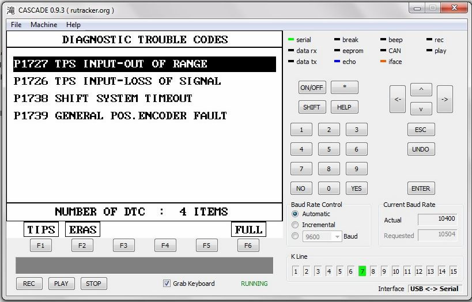The image size is (472, 302).
Task: Select P1739 GENERAL POS.ENCODER FAULT row
Action: [120, 116]
